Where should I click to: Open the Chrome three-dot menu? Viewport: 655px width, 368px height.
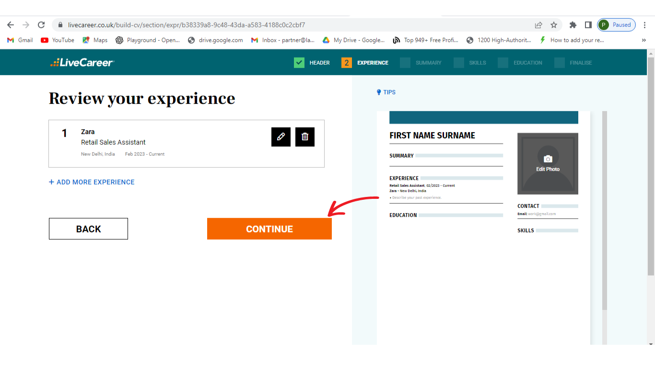click(645, 25)
